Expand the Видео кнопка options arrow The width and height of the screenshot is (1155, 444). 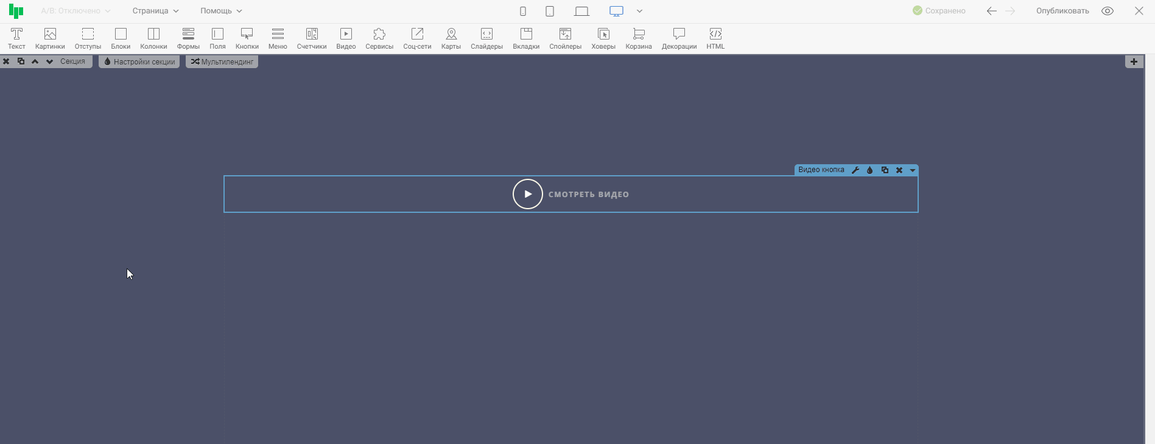pyautogui.click(x=912, y=170)
